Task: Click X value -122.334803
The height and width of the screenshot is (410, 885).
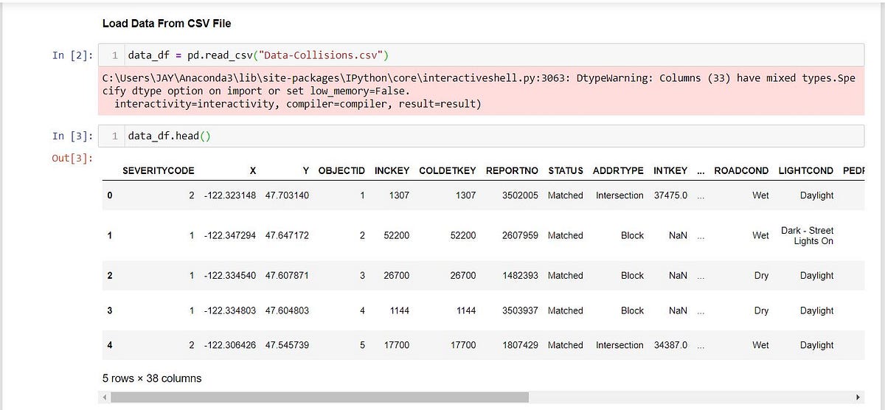Action: (x=230, y=310)
